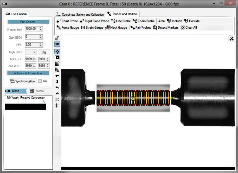Image resolution: width=238 pixels, height=173 pixels.
Task: Click Pair Probes tool
Action: click(x=140, y=28)
